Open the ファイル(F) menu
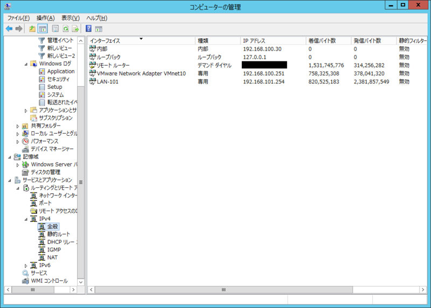The width and height of the screenshot is (431, 308). (18, 18)
